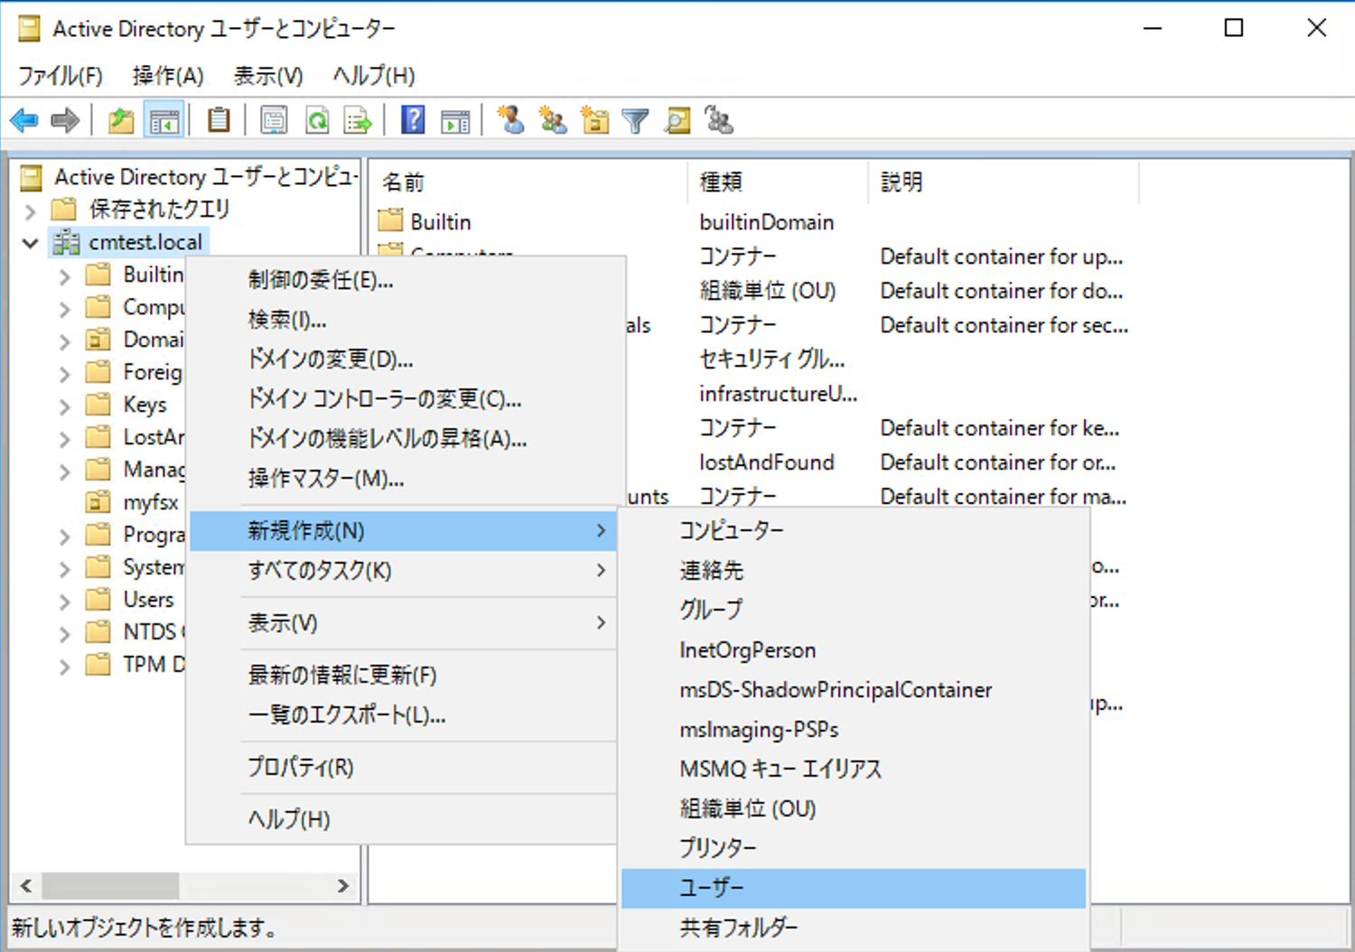Select プリンター in submenu
The image size is (1355, 952).
click(854, 849)
